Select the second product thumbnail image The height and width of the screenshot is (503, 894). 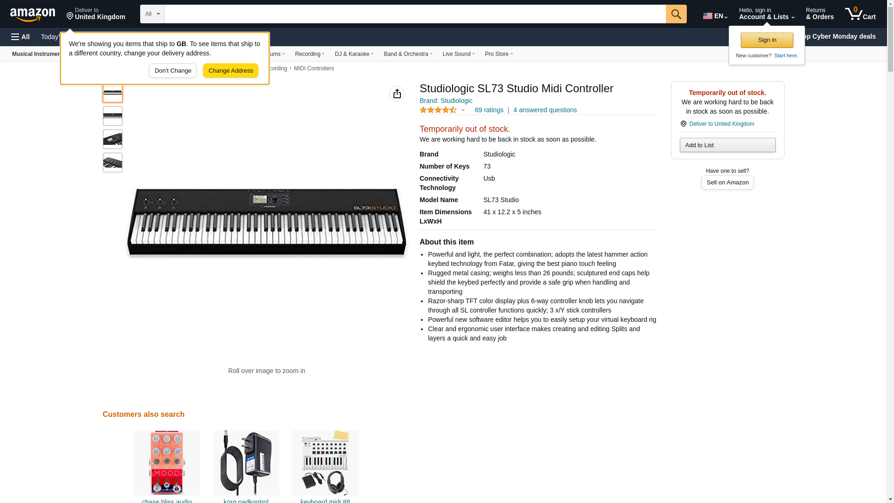click(x=113, y=116)
